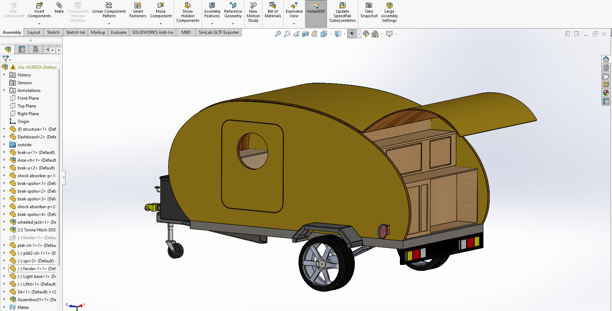612x311 pixels.
Task: Expand the History tree node
Action: (4, 75)
